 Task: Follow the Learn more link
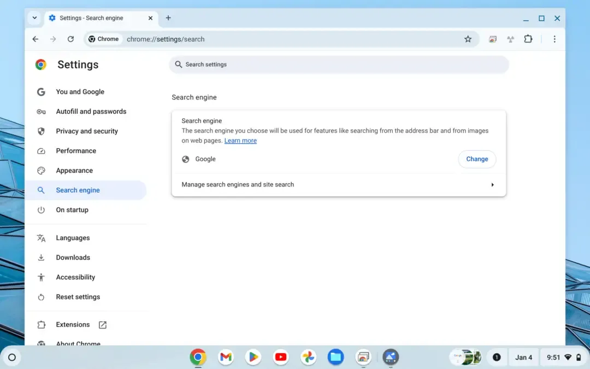coord(240,140)
